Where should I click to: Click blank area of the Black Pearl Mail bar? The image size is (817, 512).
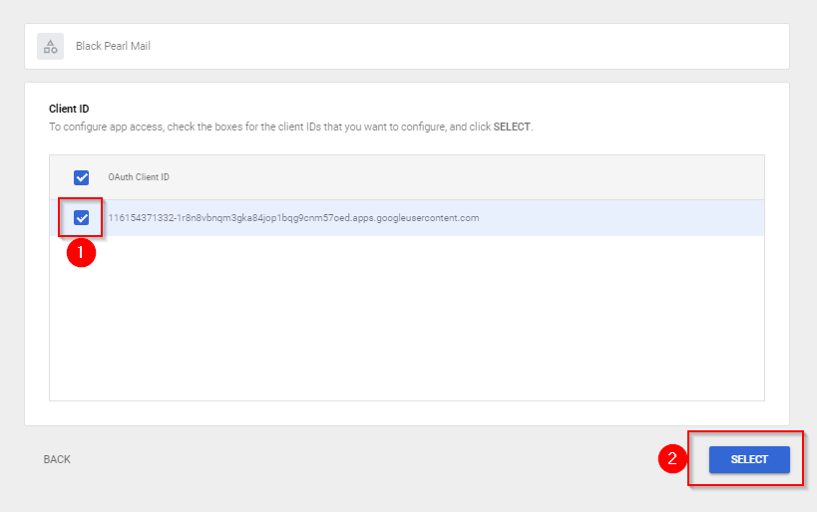click(x=469, y=46)
